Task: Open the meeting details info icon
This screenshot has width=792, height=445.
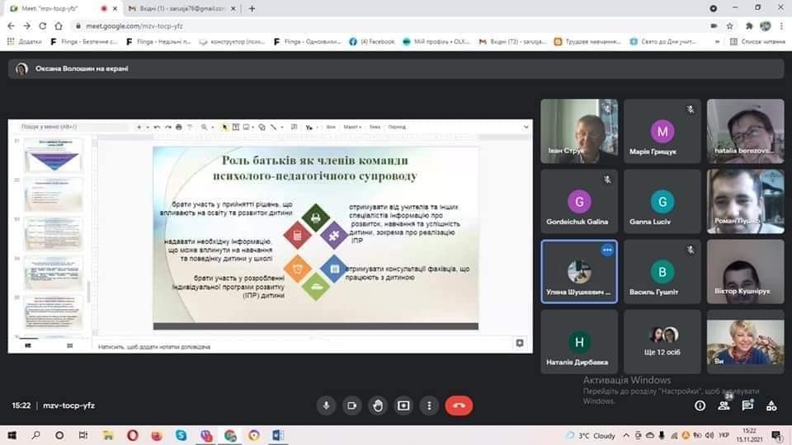Action: [x=700, y=405]
